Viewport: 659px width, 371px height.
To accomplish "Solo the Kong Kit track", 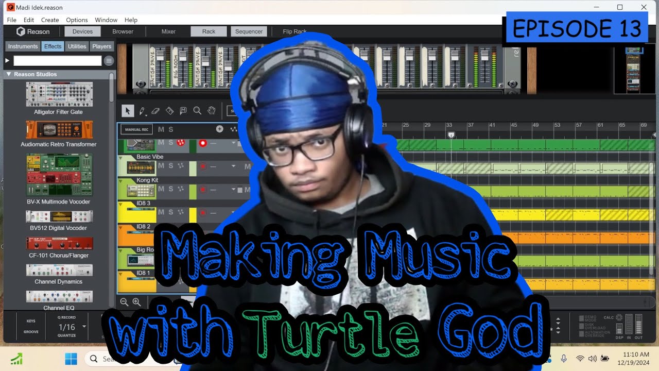I will [x=170, y=189].
